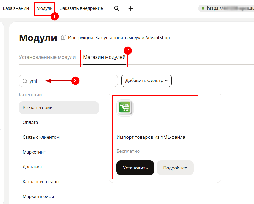Click the Модули page heading

[38, 38]
